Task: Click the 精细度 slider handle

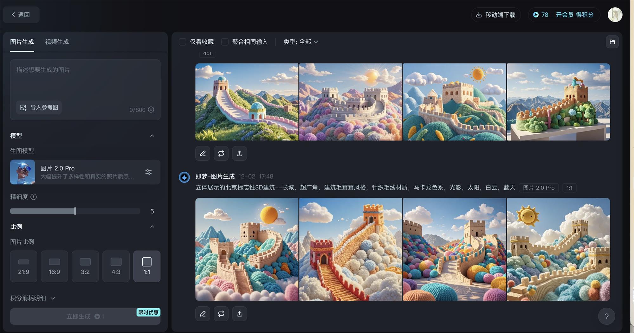Action: point(75,211)
